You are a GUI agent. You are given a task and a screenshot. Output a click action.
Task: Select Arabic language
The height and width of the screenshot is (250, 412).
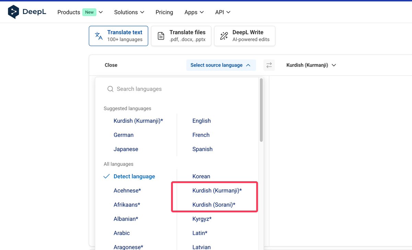click(122, 233)
